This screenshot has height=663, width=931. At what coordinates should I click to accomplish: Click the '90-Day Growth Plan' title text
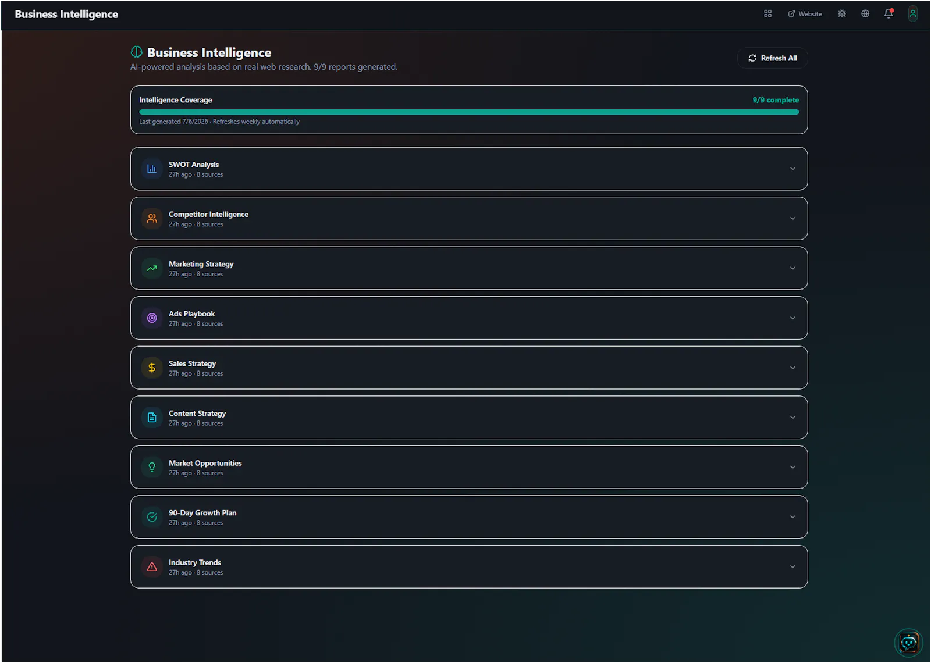coord(202,513)
